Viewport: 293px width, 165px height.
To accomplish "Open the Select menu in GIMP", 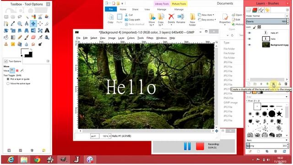I will (93, 38).
